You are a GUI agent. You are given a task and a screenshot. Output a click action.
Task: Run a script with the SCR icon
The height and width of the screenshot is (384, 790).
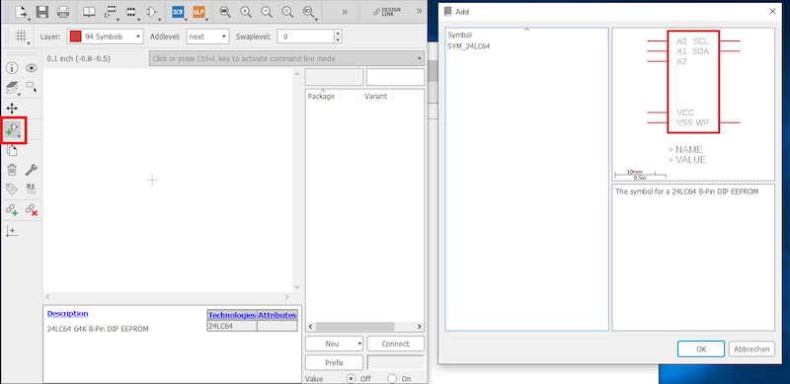click(x=178, y=12)
